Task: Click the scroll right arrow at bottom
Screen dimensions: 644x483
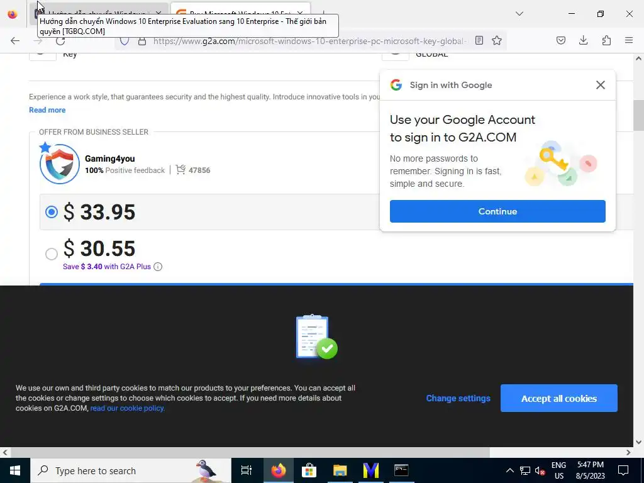Action: 628,453
